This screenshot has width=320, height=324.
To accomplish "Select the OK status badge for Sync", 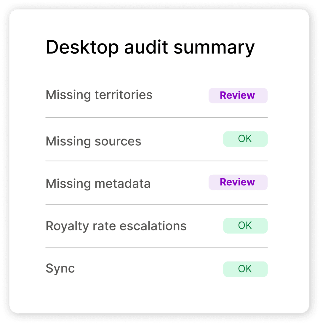I will (x=245, y=269).
